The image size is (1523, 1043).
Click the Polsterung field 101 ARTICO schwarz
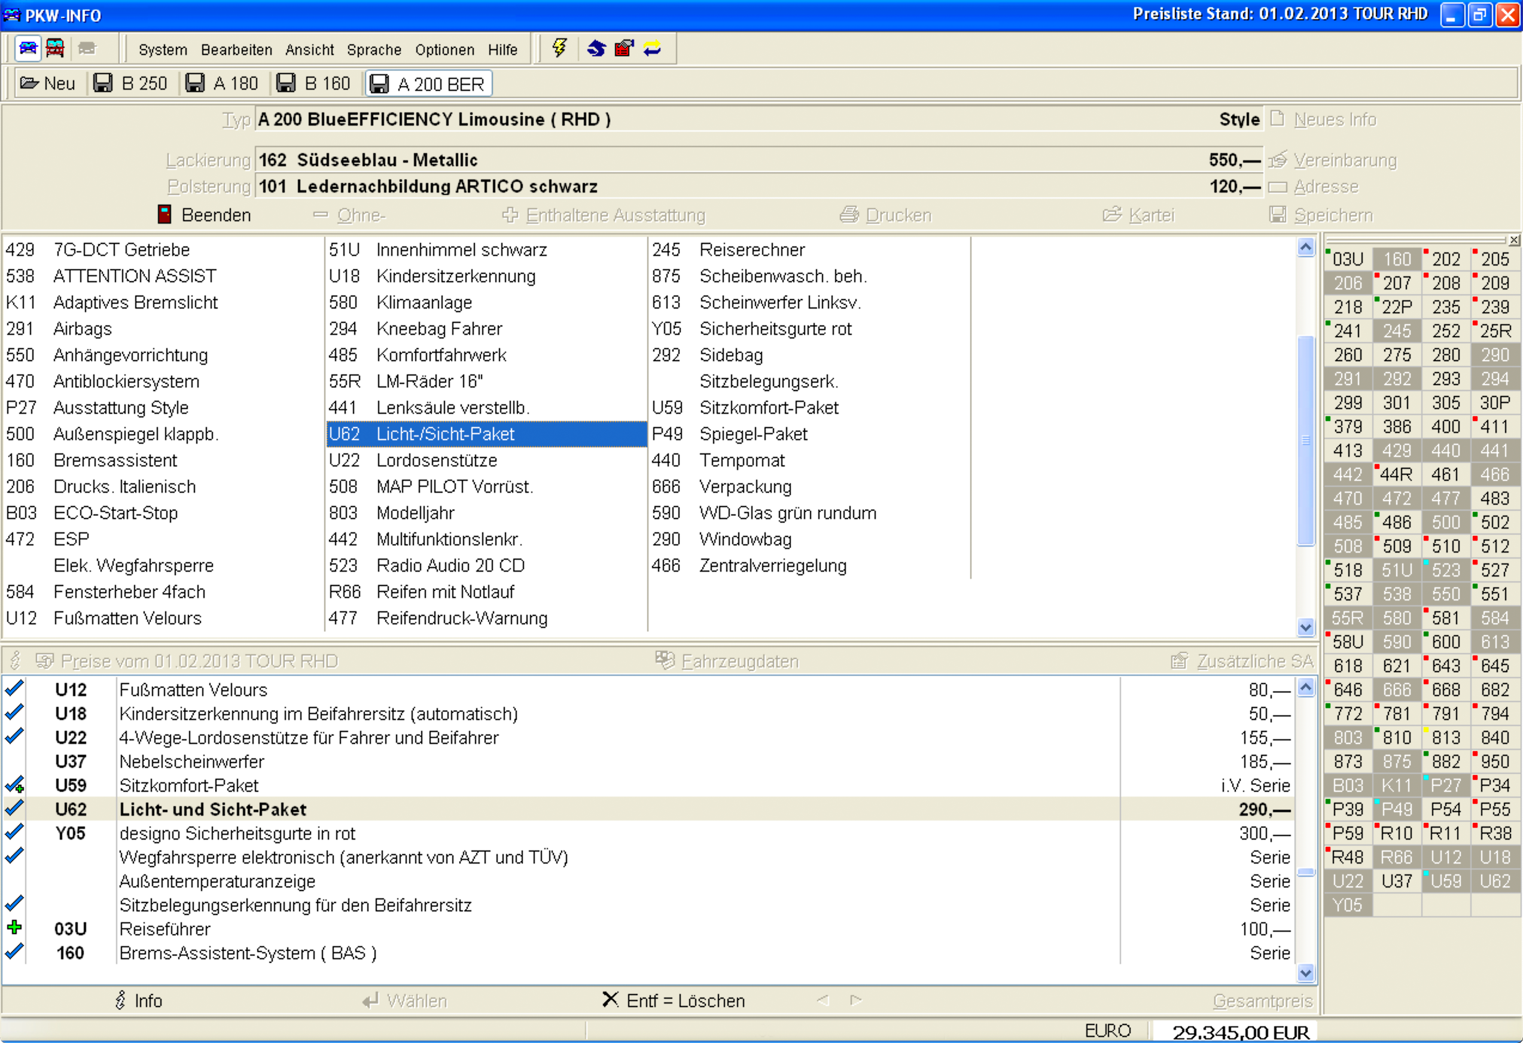pos(759,187)
